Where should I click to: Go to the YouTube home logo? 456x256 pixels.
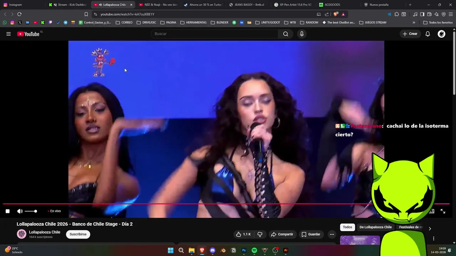(x=28, y=34)
